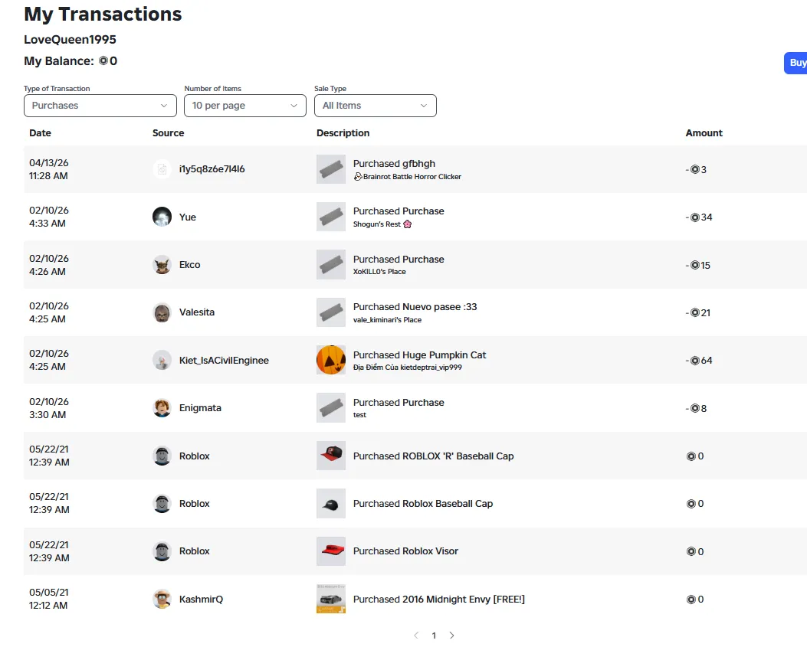Open Roblox avatar in Roblox Baseball Cap row

click(x=162, y=504)
